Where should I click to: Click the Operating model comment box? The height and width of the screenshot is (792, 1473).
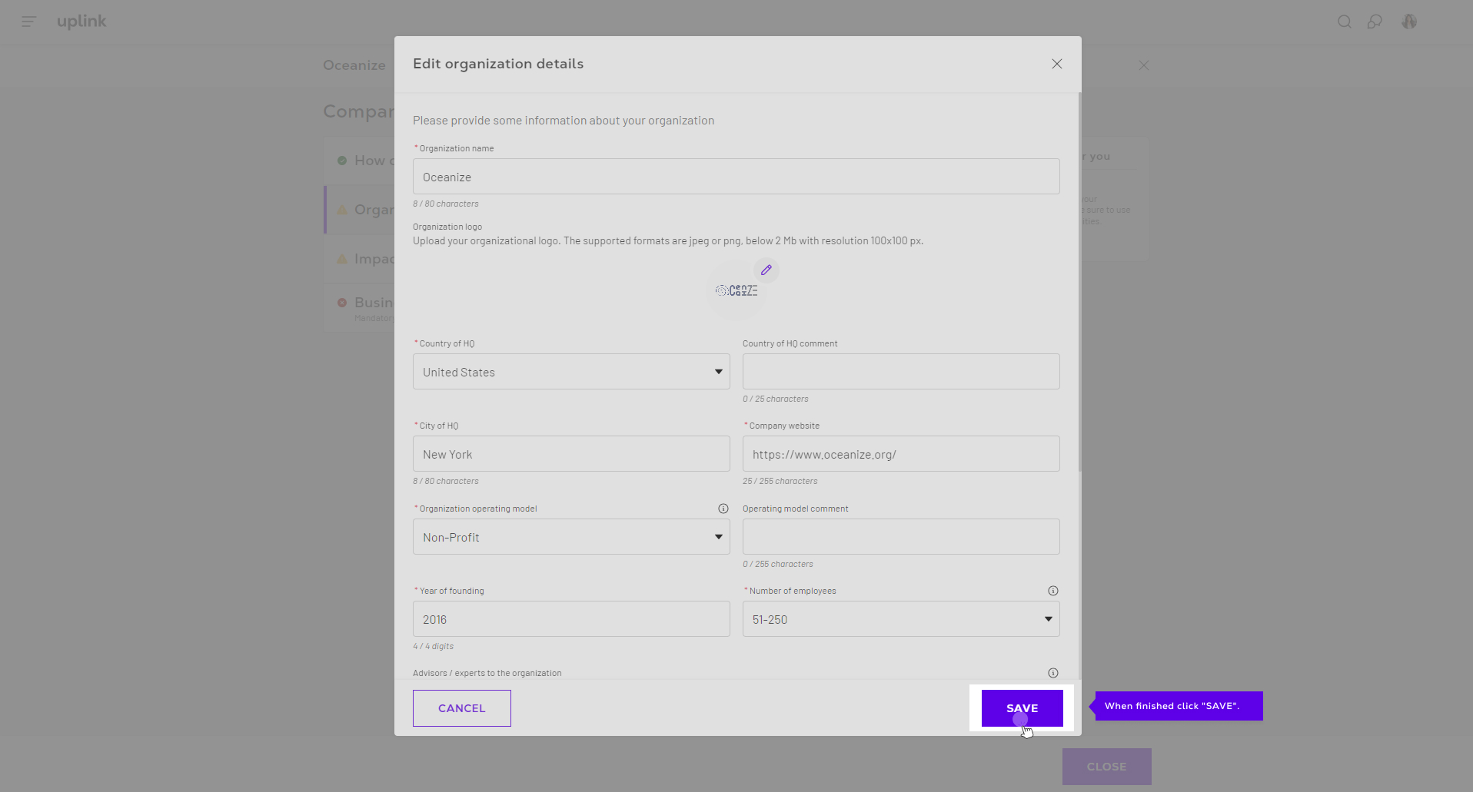pyautogui.click(x=900, y=537)
